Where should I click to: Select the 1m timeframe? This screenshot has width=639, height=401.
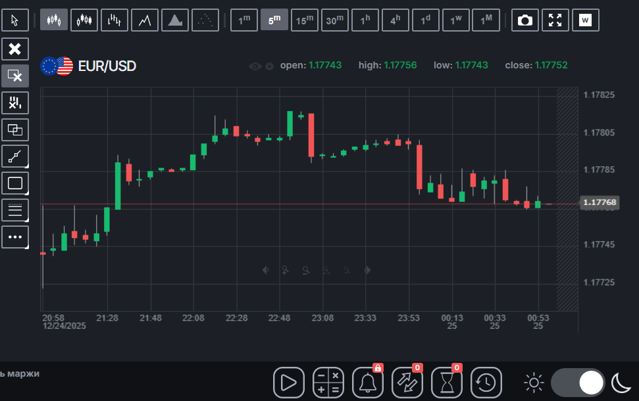point(244,20)
